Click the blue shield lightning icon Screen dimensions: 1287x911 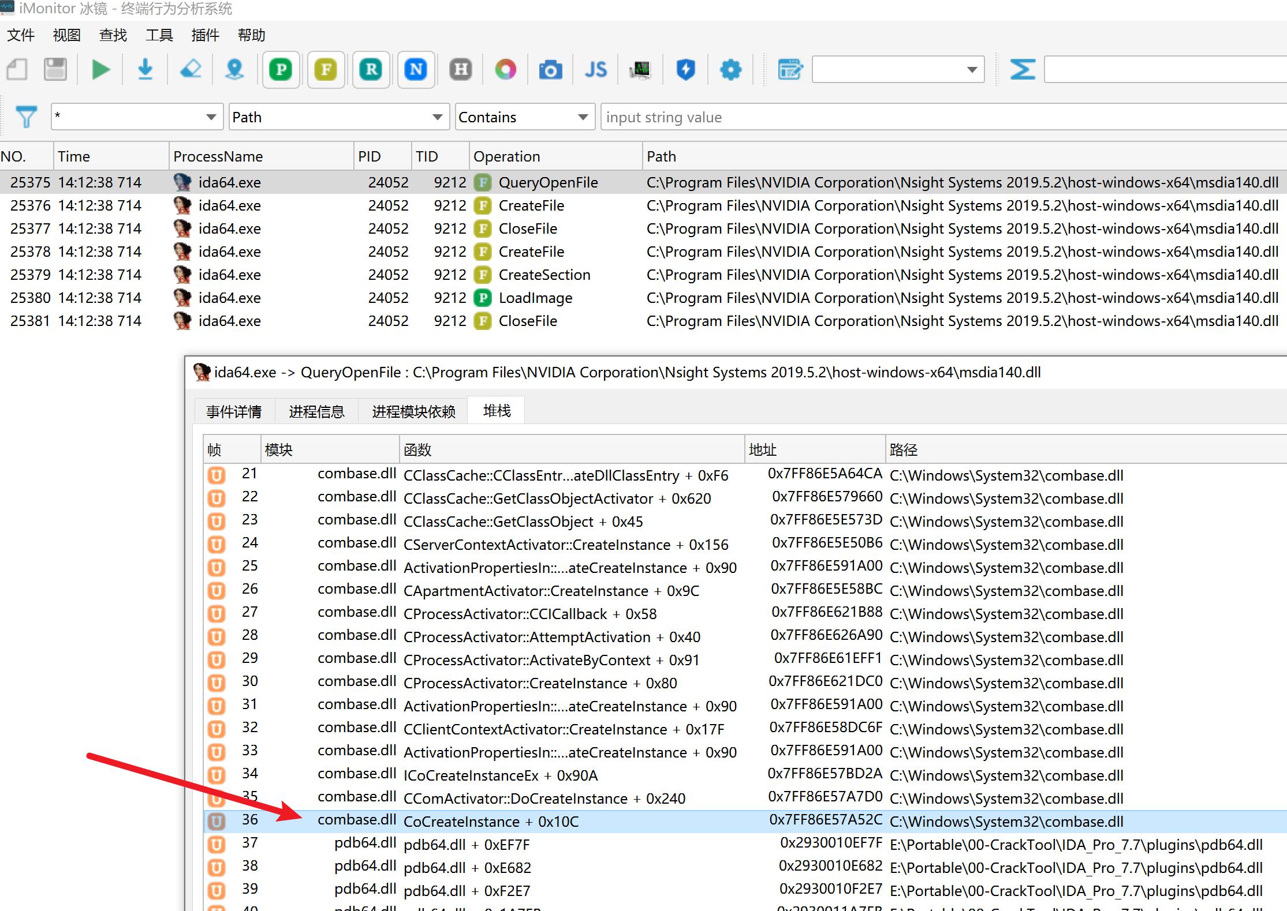coord(685,70)
